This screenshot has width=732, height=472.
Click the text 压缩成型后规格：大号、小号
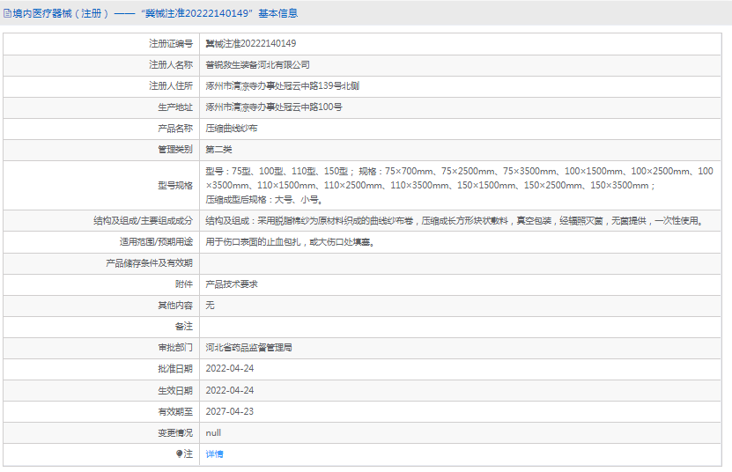[263, 200]
